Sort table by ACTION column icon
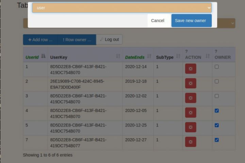This screenshot has width=245, height=163. point(208,56)
